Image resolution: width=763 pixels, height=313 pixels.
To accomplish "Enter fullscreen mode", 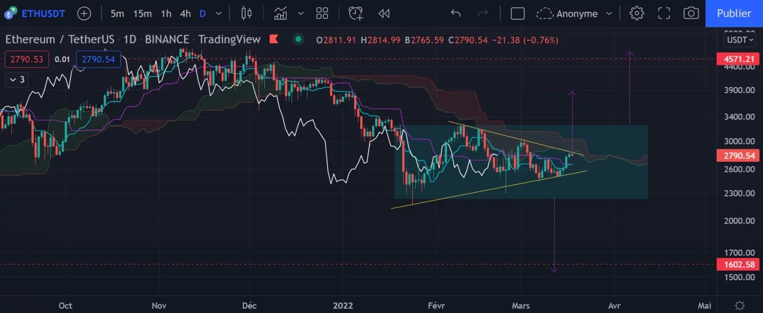I will [x=664, y=13].
